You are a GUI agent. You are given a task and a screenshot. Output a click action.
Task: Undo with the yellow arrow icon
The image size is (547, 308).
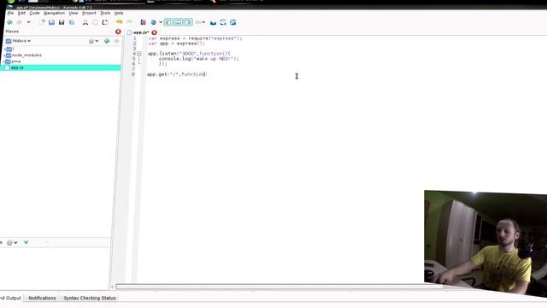[x=120, y=22]
